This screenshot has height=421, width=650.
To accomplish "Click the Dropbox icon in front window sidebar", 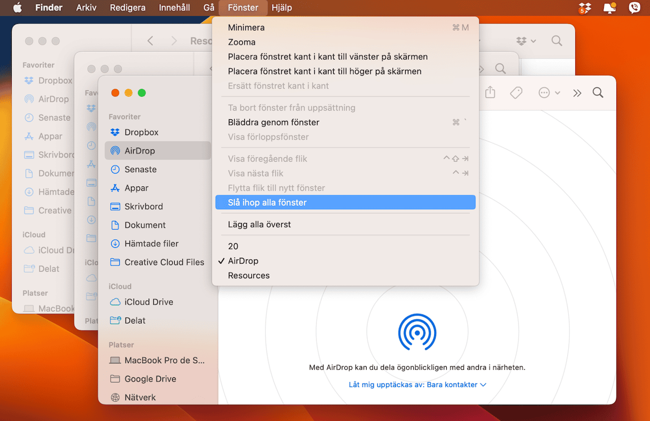I will pyautogui.click(x=114, y=132).
